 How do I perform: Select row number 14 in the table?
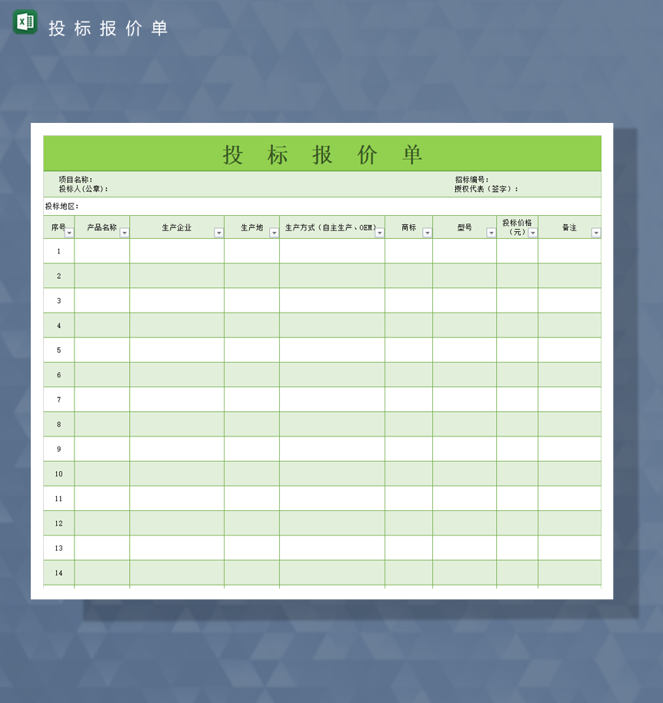tap(59, 573)
